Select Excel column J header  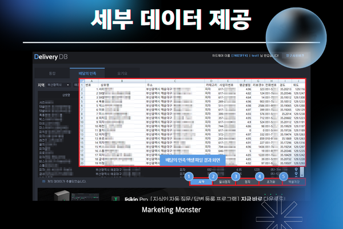[x=298, y=81]
